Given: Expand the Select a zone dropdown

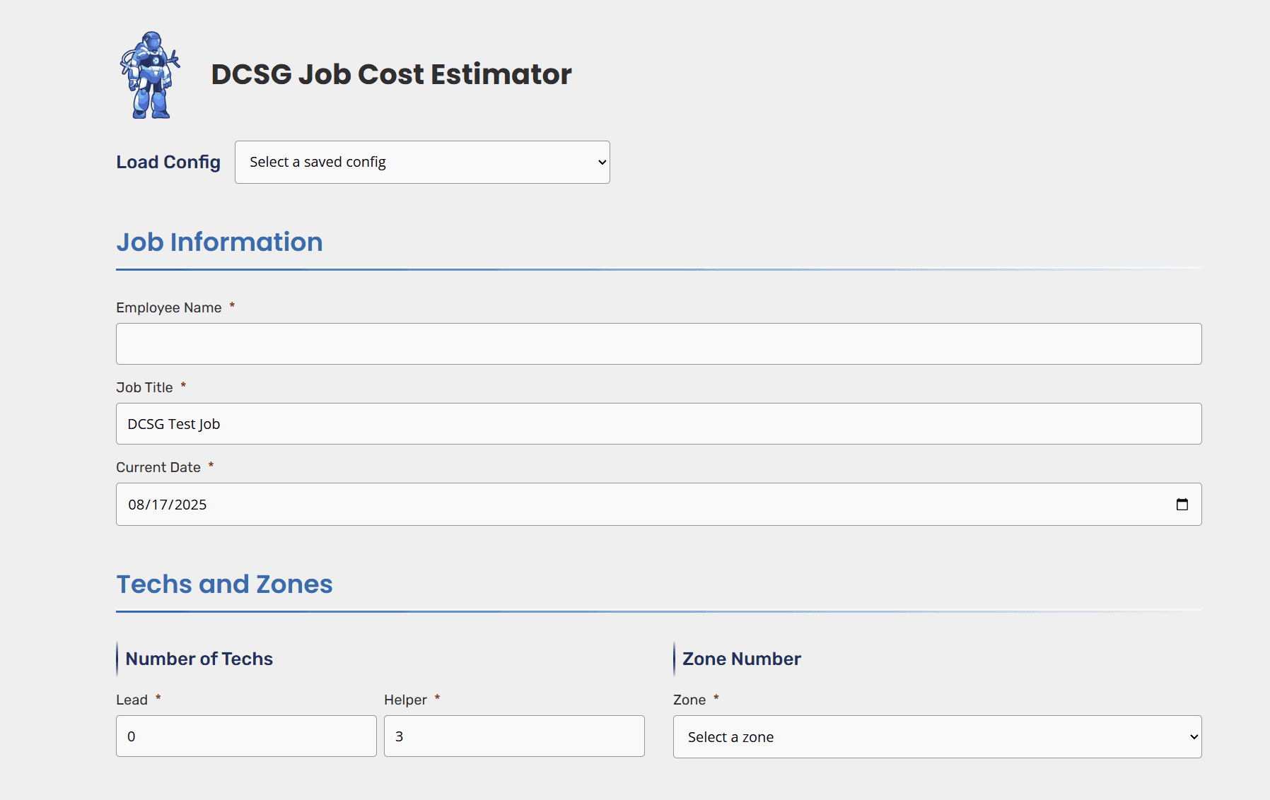Looking at the screenshot, I should pyautogui.click(x=937, y=736).
